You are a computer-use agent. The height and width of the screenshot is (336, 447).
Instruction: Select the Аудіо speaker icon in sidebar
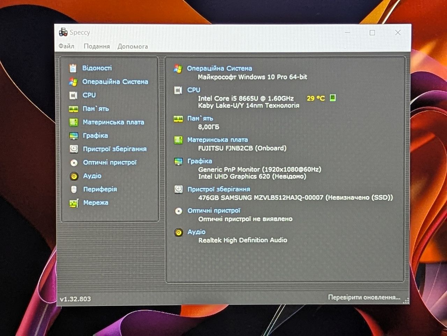point(74,176)
